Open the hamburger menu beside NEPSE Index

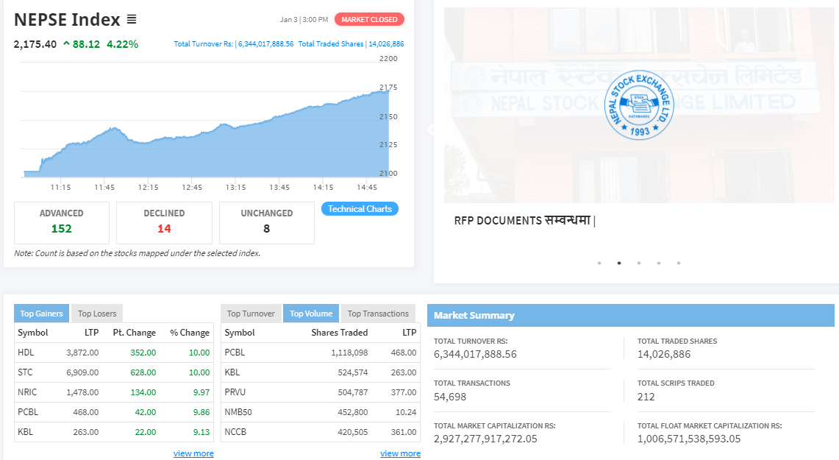click(132, 19)
